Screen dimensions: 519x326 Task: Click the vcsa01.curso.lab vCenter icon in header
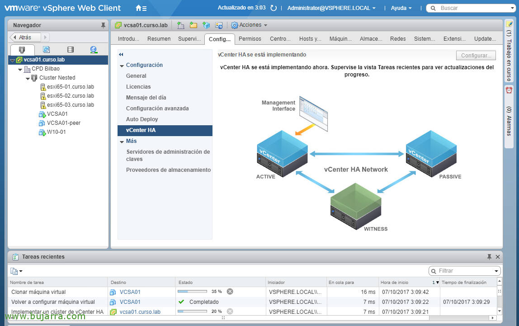click(118, 25)
